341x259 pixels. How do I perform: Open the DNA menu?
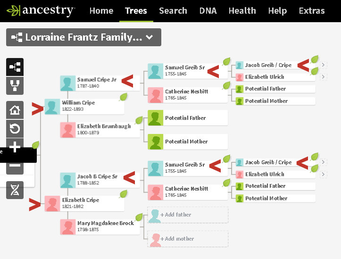208,10
